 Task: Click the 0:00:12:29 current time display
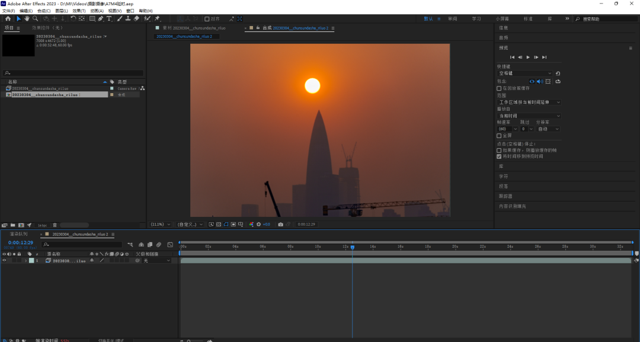pyautogui.click(x=20, y=242)
